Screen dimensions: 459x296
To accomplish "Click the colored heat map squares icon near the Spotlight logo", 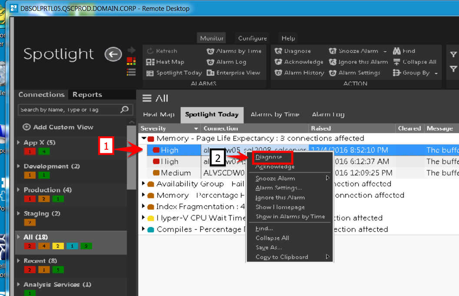I will coord(131,61).
